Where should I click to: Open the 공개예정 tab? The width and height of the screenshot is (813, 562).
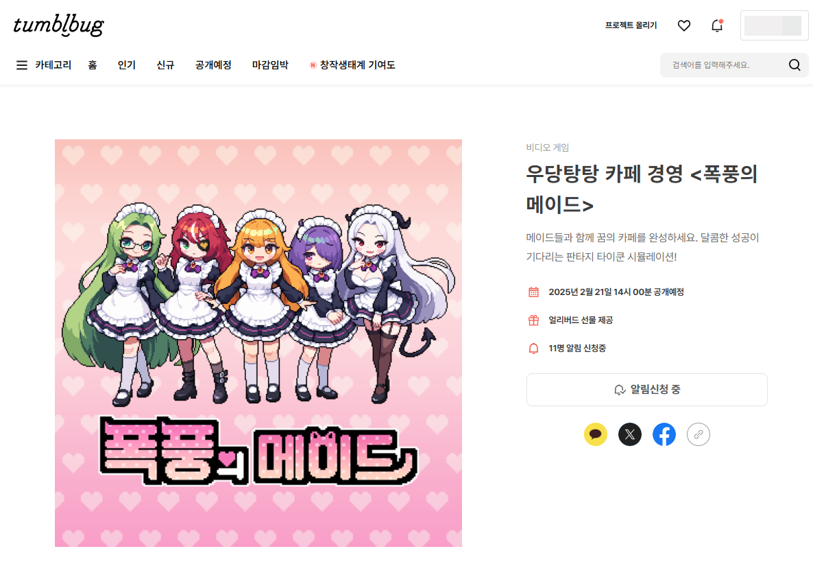pyautogui.click(x=213, y=65)
